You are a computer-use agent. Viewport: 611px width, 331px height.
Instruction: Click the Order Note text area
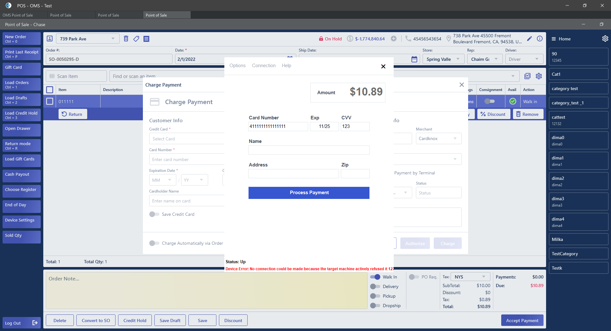click(207, 290)
